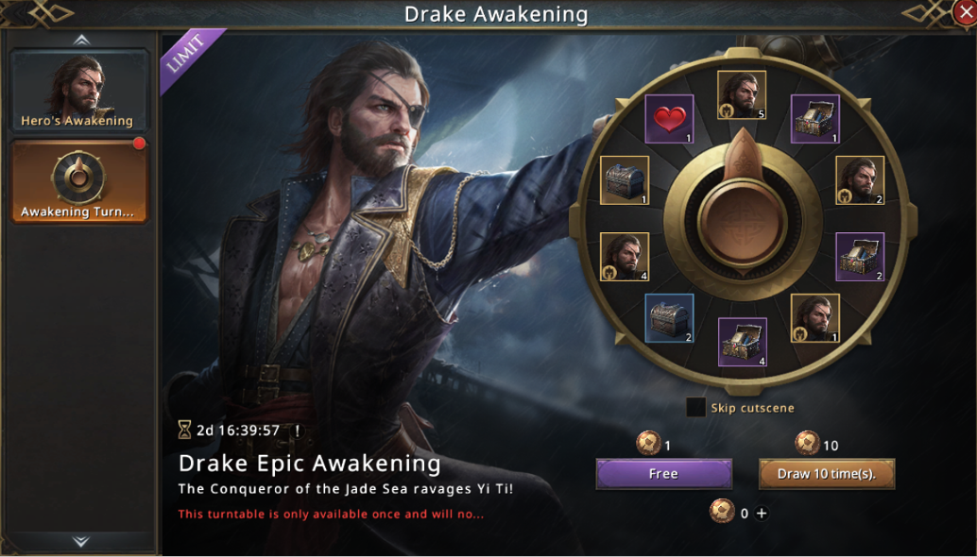Close the Drake Awakening window
Viewport: 977px width, 557px height.
[x=965, y=12]
